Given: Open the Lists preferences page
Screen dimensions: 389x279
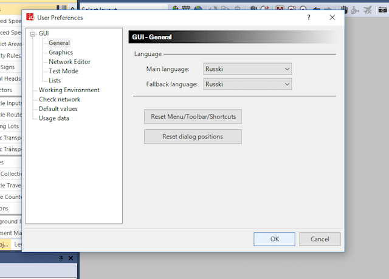Looking at the screenshot, I should point(55,81).
